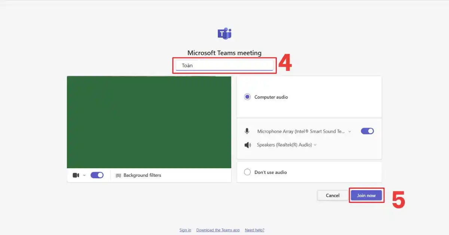Open the Download the Teams app link
This screenshot has height=235, width=449.
point(218,230)
